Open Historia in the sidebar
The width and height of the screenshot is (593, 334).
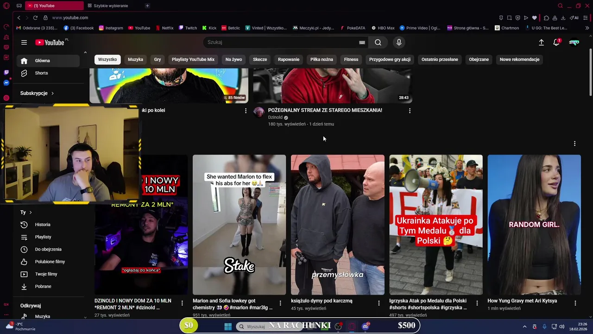tap(49, 225)
